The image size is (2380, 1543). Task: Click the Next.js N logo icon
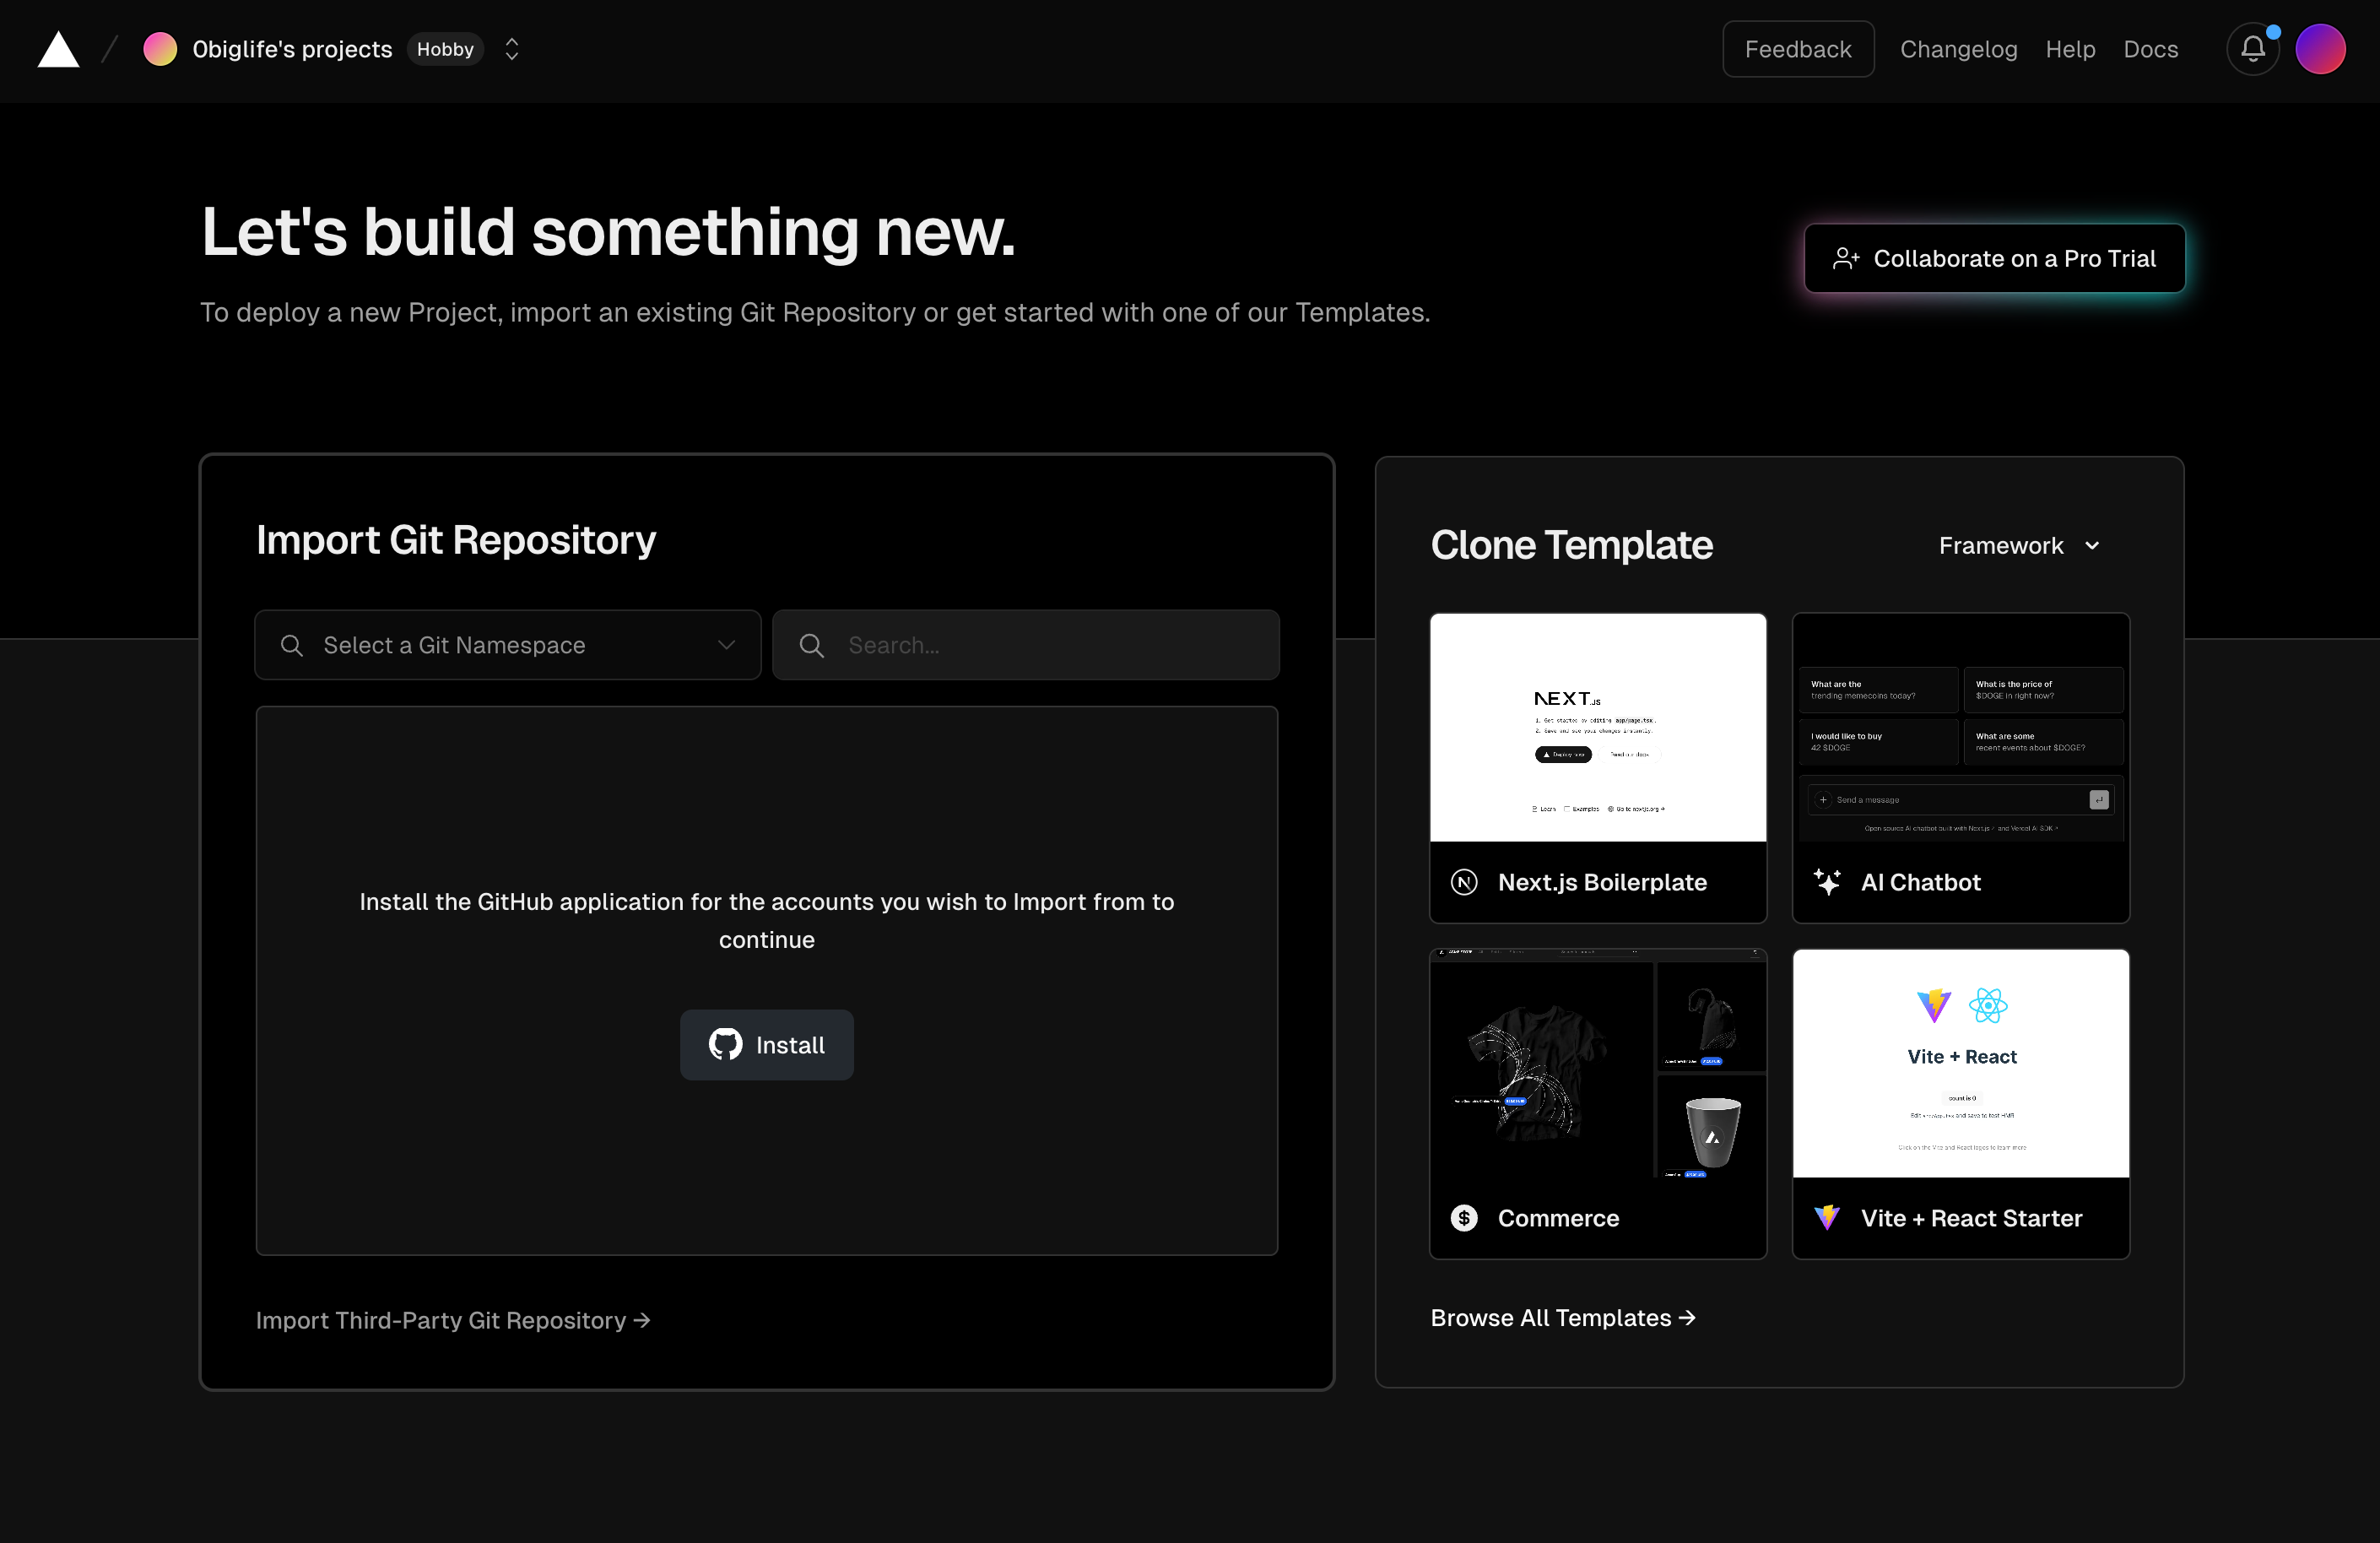1464,882
